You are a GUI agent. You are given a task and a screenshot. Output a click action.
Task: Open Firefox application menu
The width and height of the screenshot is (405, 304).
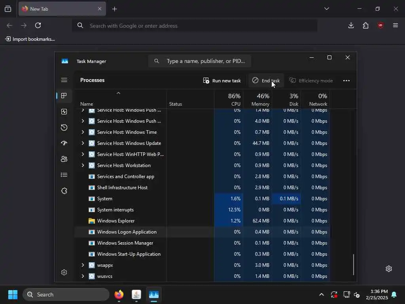click(396, 25)
